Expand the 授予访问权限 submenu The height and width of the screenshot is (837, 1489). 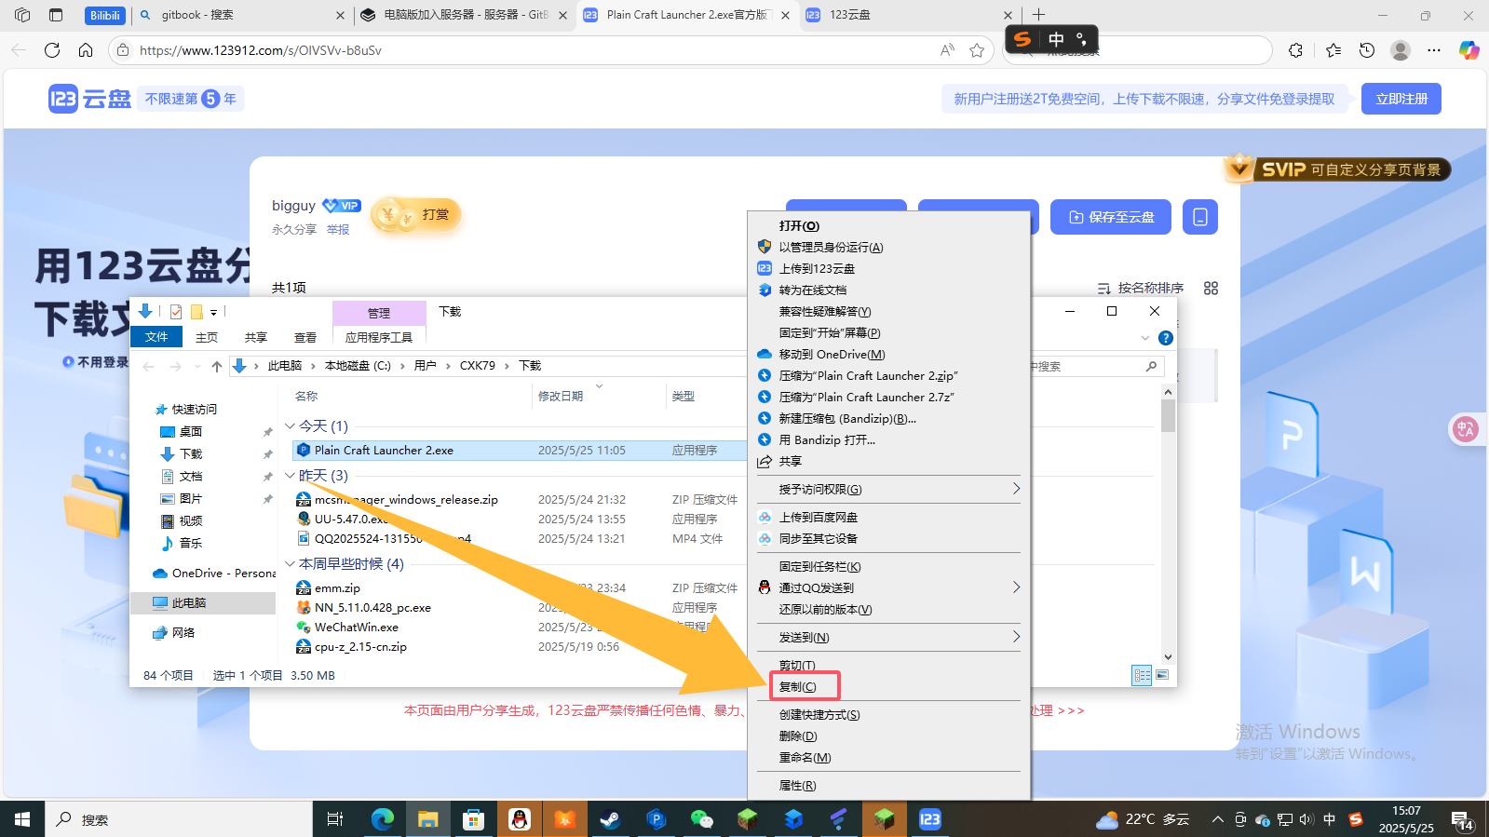1016,489
